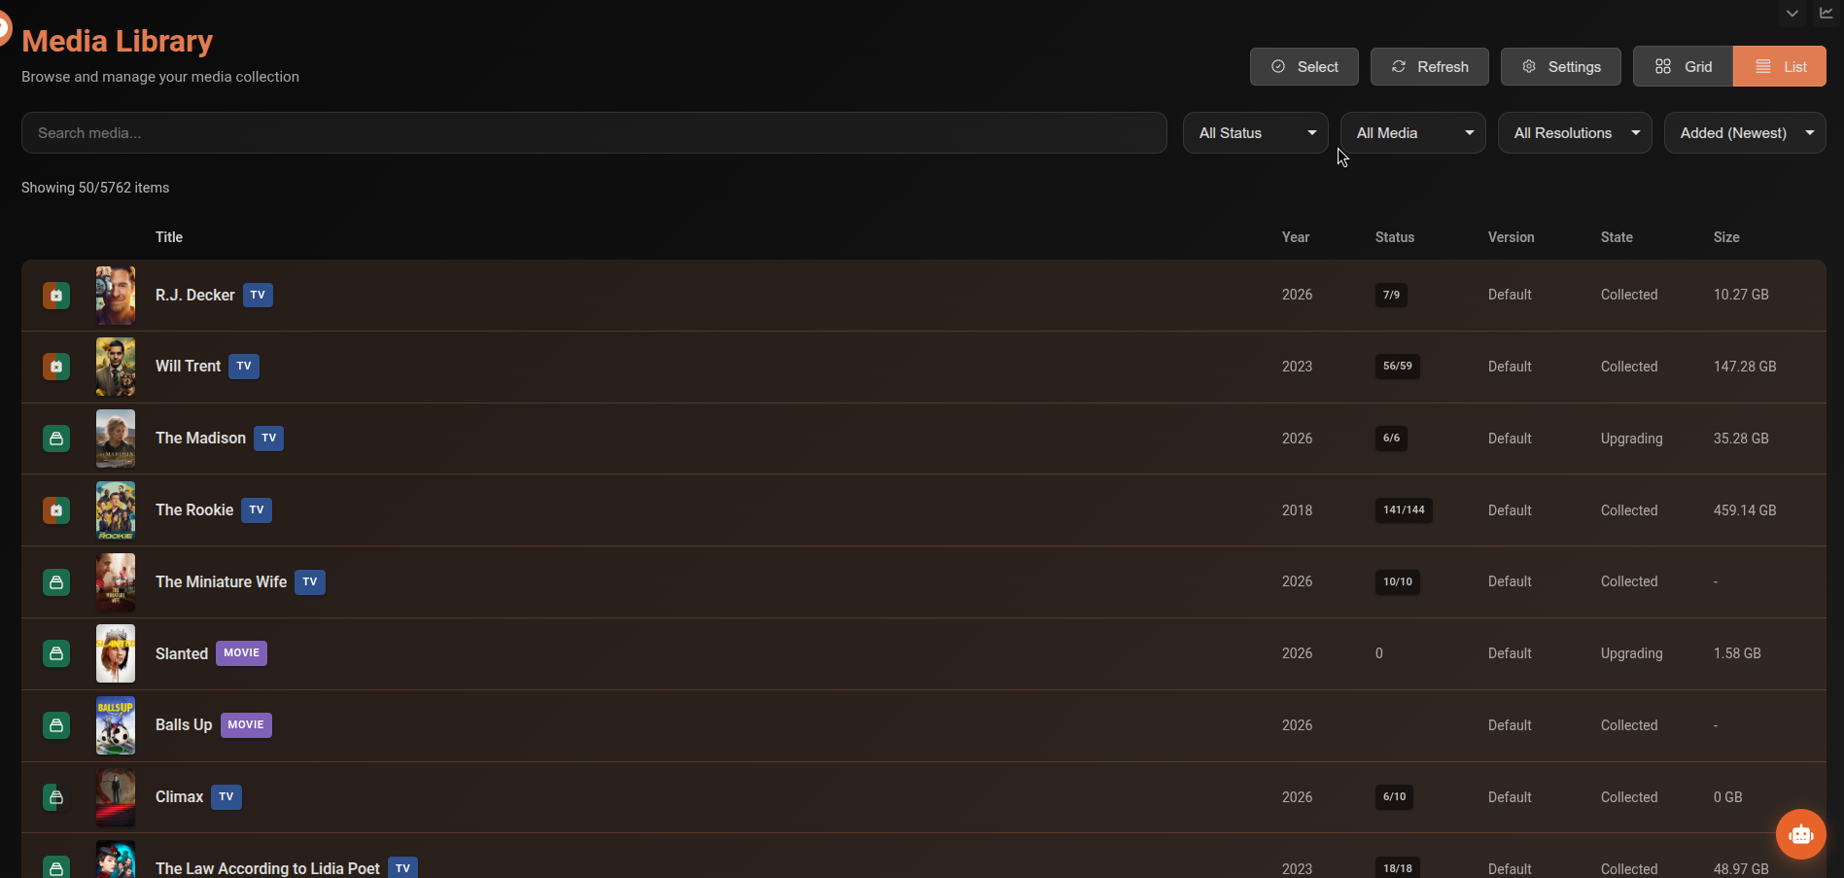The height and width of the screenshot is (878, 1844).
Task: Click the chevron-down icon at top right
Action: (x=1792, y=13)
